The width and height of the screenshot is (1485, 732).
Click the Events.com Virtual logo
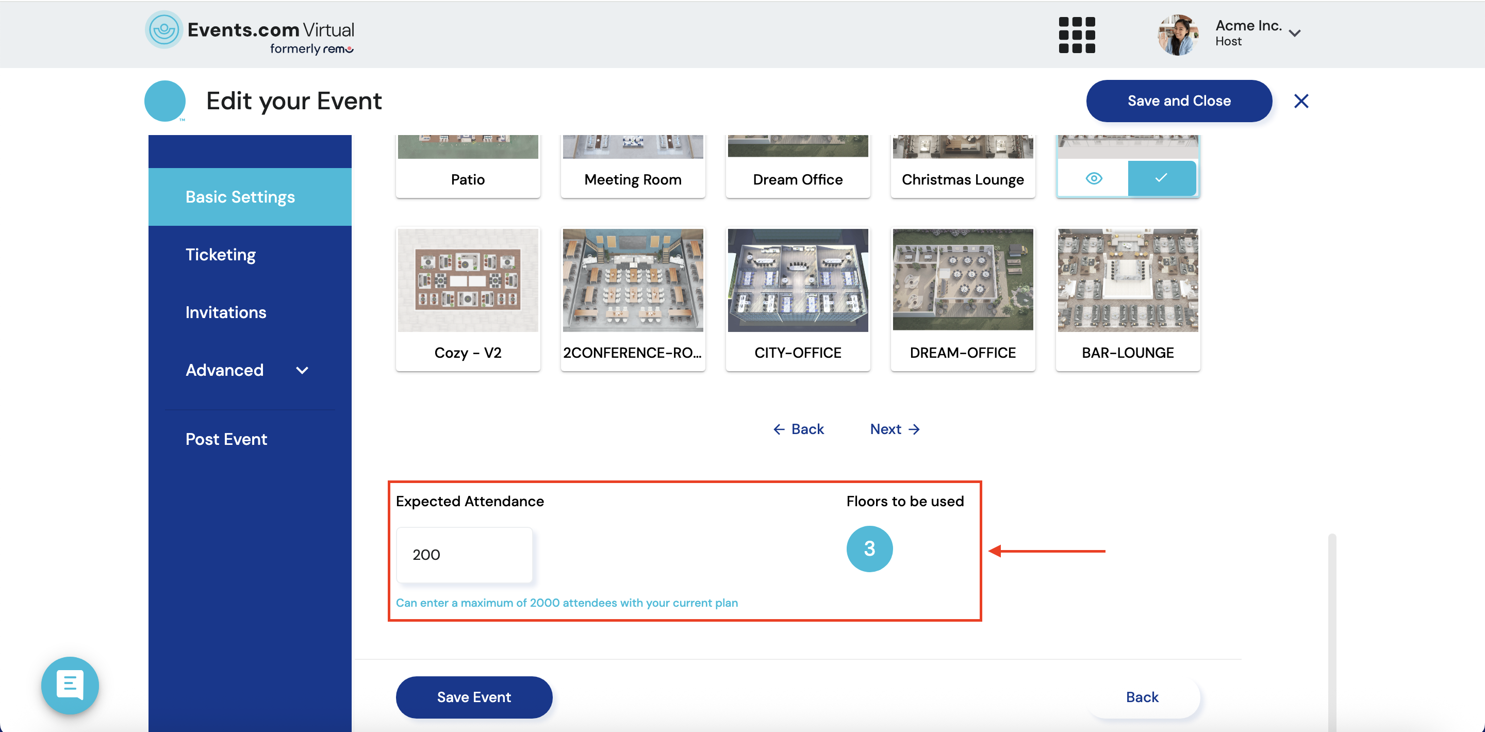point(250,32)
